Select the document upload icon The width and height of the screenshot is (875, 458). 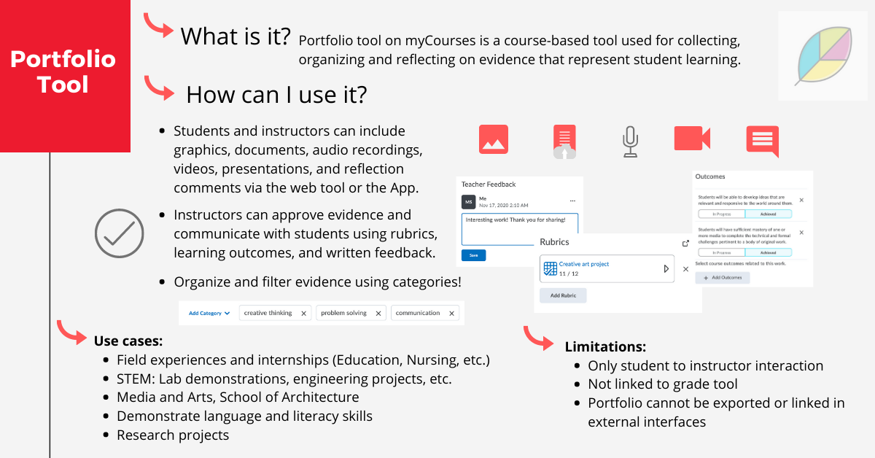[564, 139]
